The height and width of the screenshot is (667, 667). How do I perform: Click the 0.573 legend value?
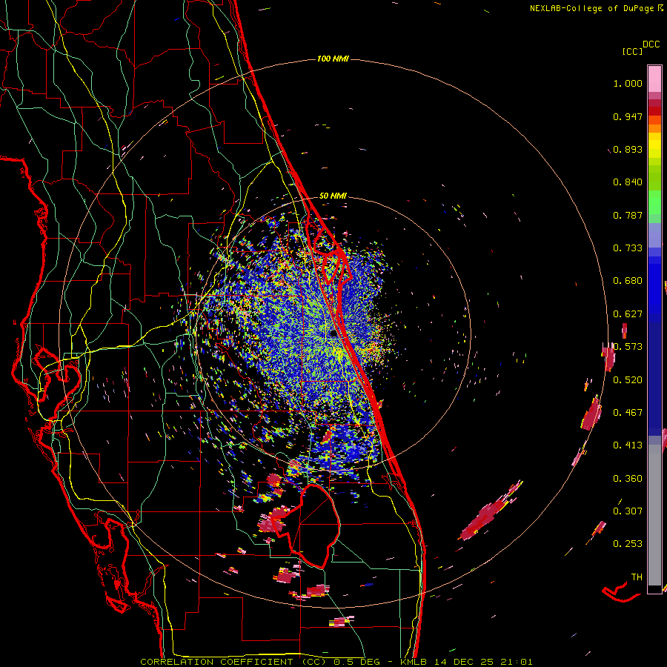coord(628,347)
